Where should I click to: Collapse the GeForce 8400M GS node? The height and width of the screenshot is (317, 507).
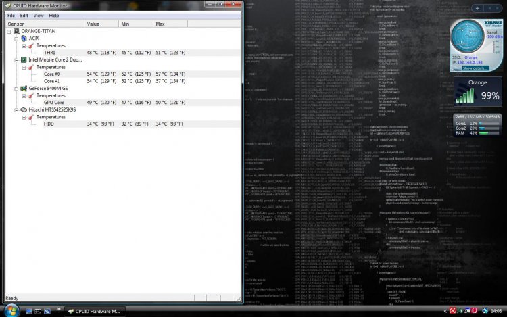[x=16, y=89]
